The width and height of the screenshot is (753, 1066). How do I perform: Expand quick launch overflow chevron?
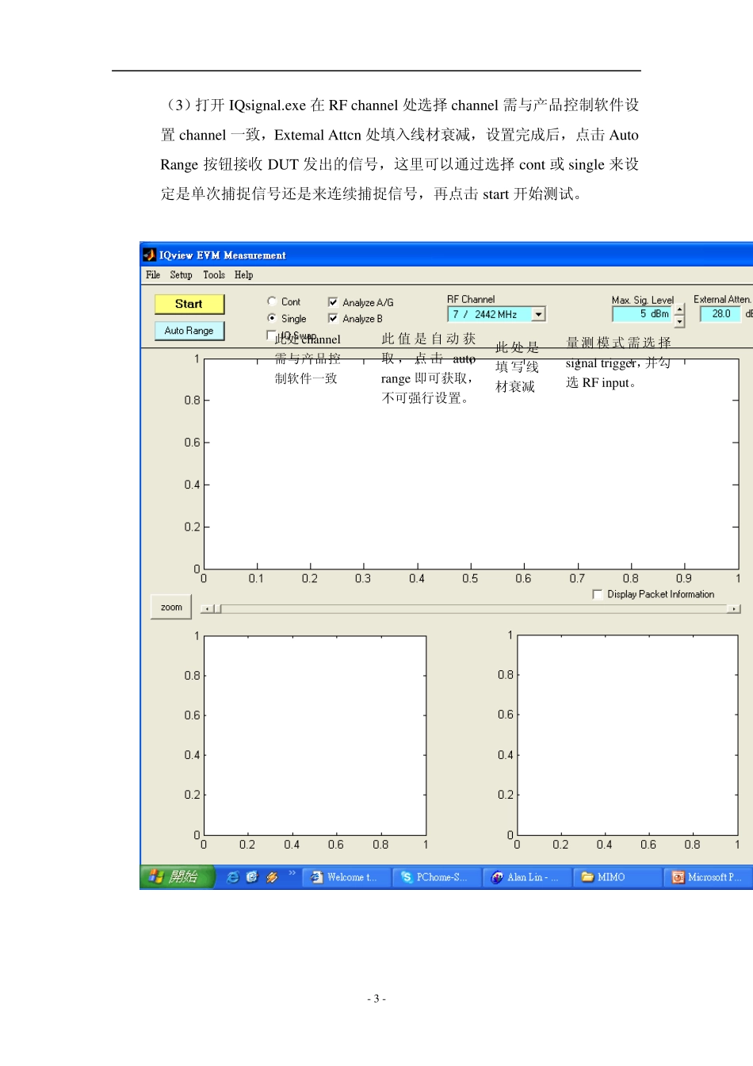coord(292,872)
